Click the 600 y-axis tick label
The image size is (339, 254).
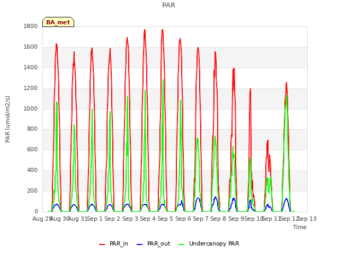[32, 150]
